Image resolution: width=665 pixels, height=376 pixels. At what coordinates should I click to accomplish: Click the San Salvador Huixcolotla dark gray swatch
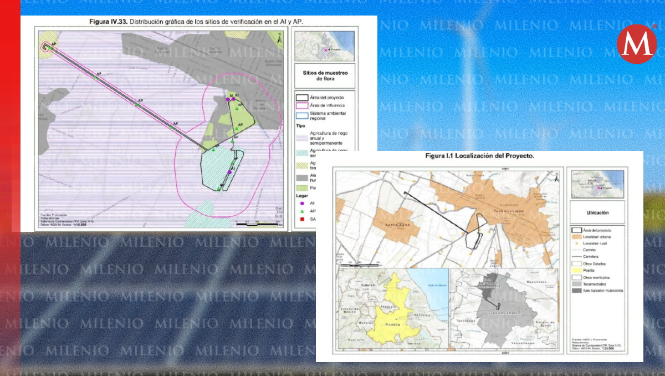pyautogui.click(x=576, y=290)
